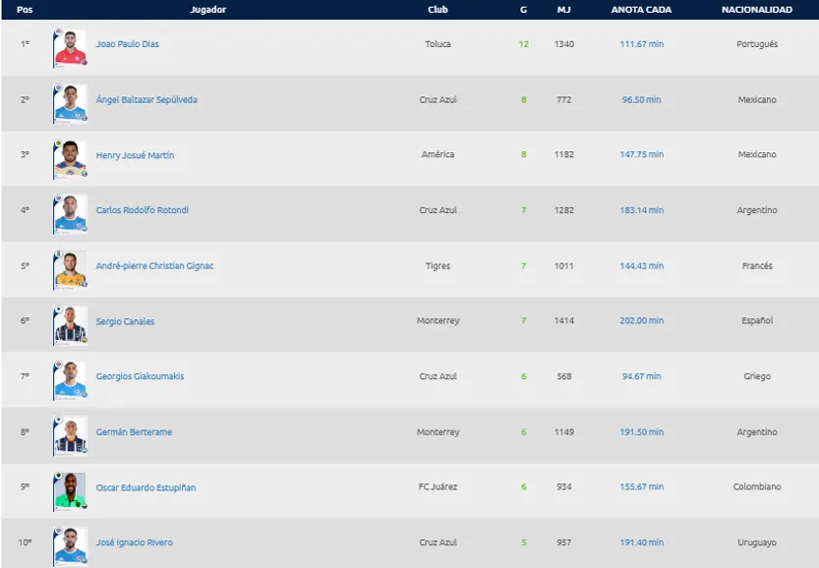Sort by the MJ column header
This screenshot has width=819, height=568.
(563, 10)
